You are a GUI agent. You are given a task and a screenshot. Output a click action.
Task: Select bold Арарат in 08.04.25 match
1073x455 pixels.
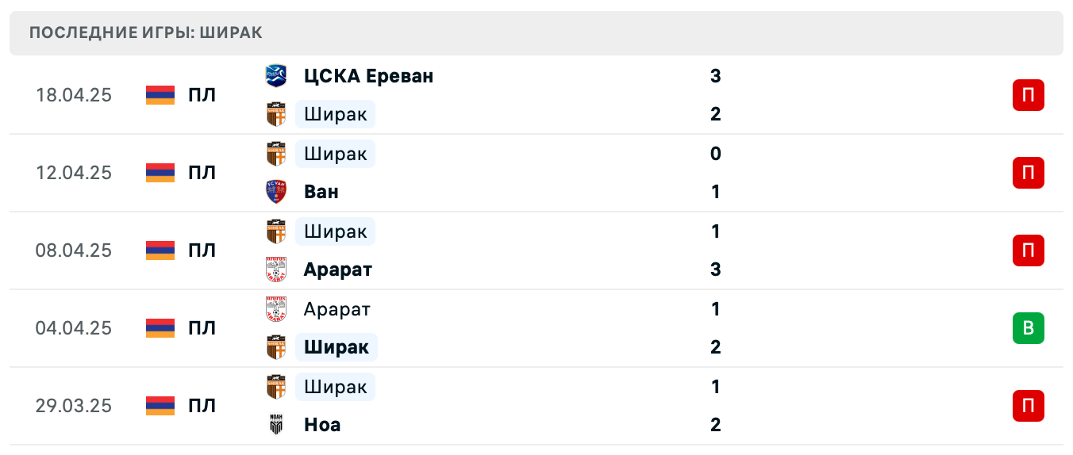(x=337, y=270)
